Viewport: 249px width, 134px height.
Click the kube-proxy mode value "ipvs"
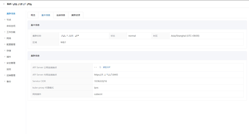(x=96, y=88)
